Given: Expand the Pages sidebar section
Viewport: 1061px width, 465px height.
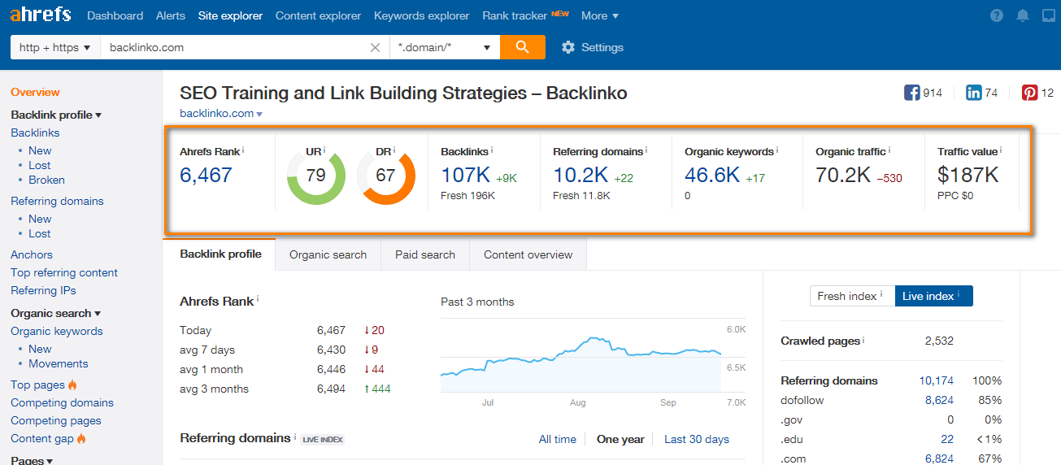Looking at the screenshot, I should 32,460.
